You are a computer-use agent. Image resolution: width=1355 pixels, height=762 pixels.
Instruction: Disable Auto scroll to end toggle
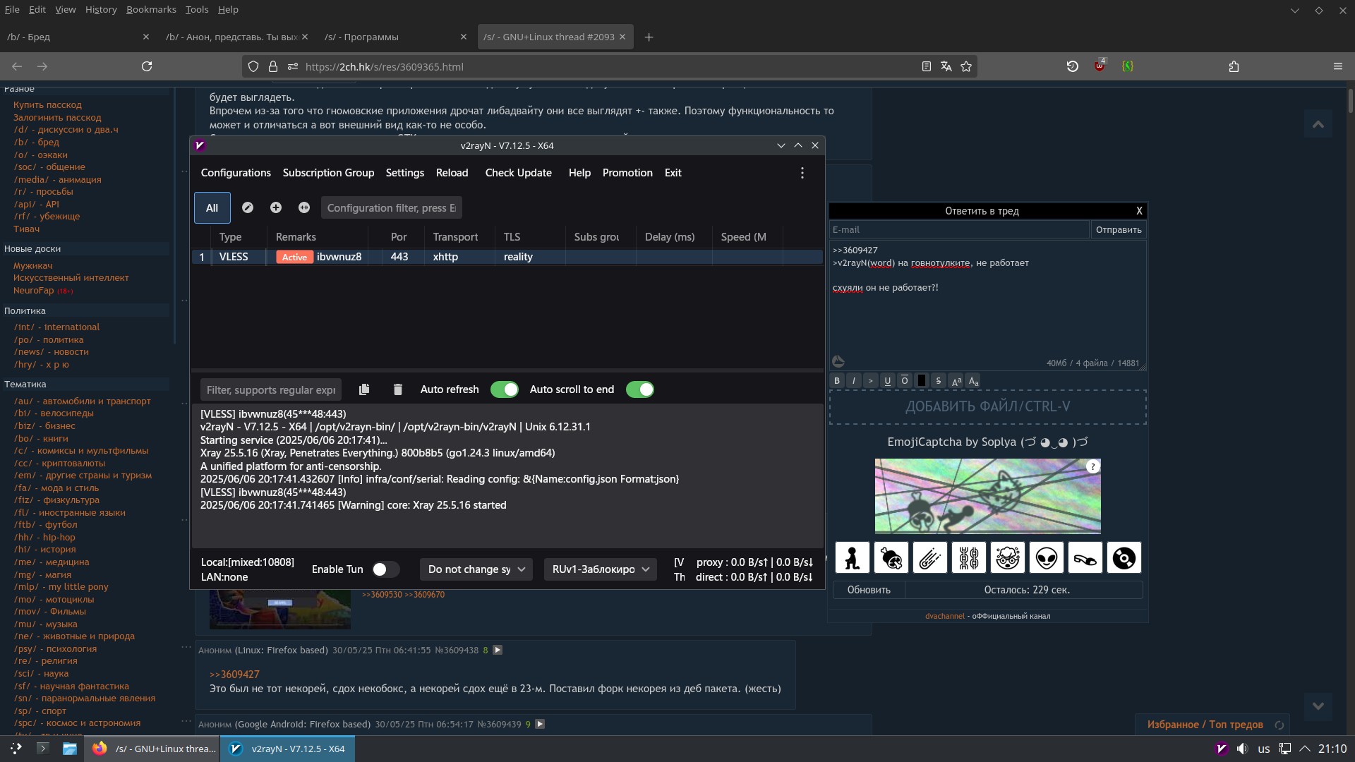(639, 389)
